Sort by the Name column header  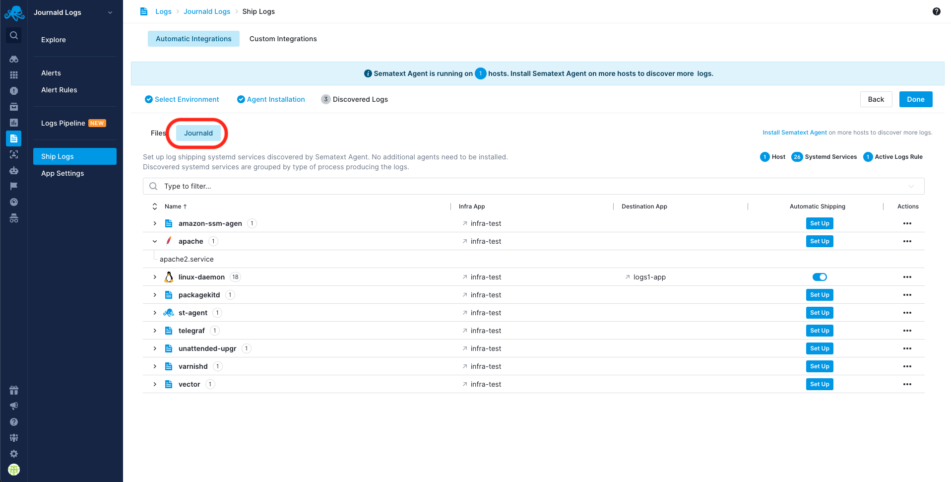point(176,207)
